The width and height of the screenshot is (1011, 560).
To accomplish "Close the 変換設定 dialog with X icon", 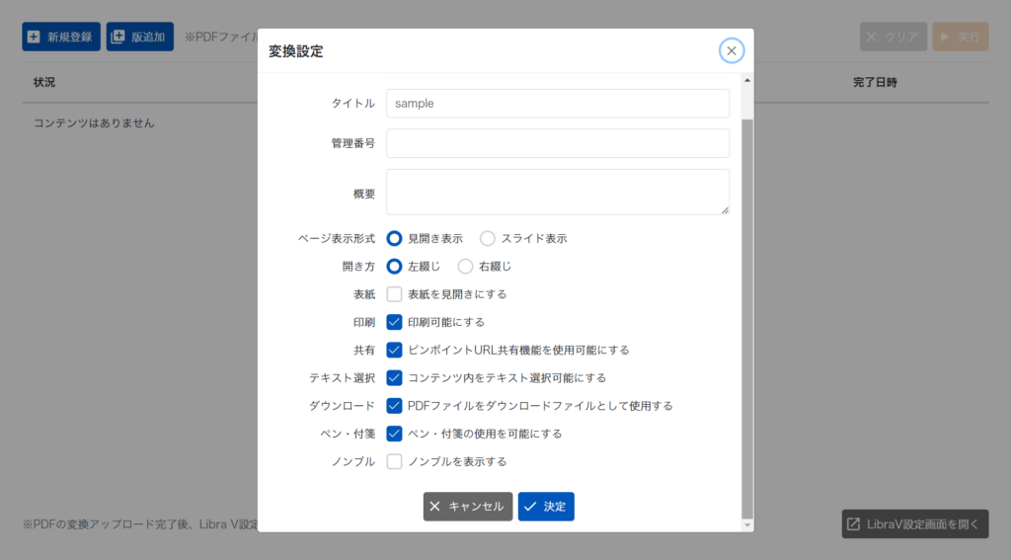I will pyautogui.click(x=731, y=51).
